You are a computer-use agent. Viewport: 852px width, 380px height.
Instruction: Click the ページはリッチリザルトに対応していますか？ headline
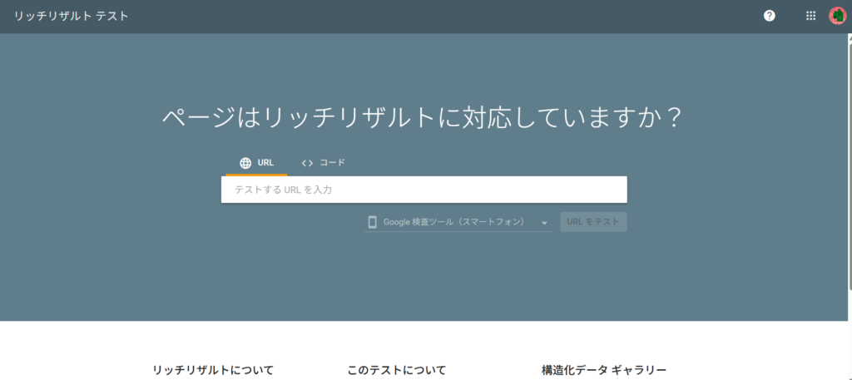coord(422,116)
